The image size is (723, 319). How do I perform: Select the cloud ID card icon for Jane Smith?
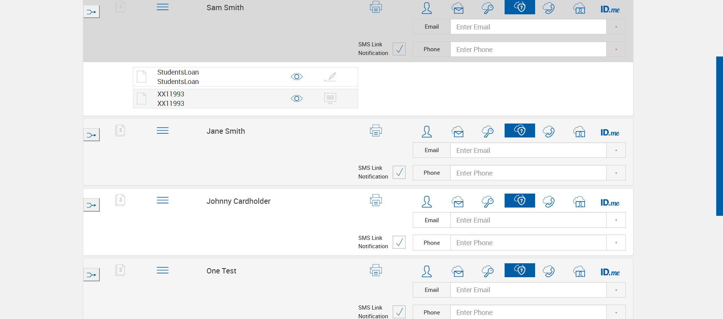pyautogui.click(x=579, y=131)
